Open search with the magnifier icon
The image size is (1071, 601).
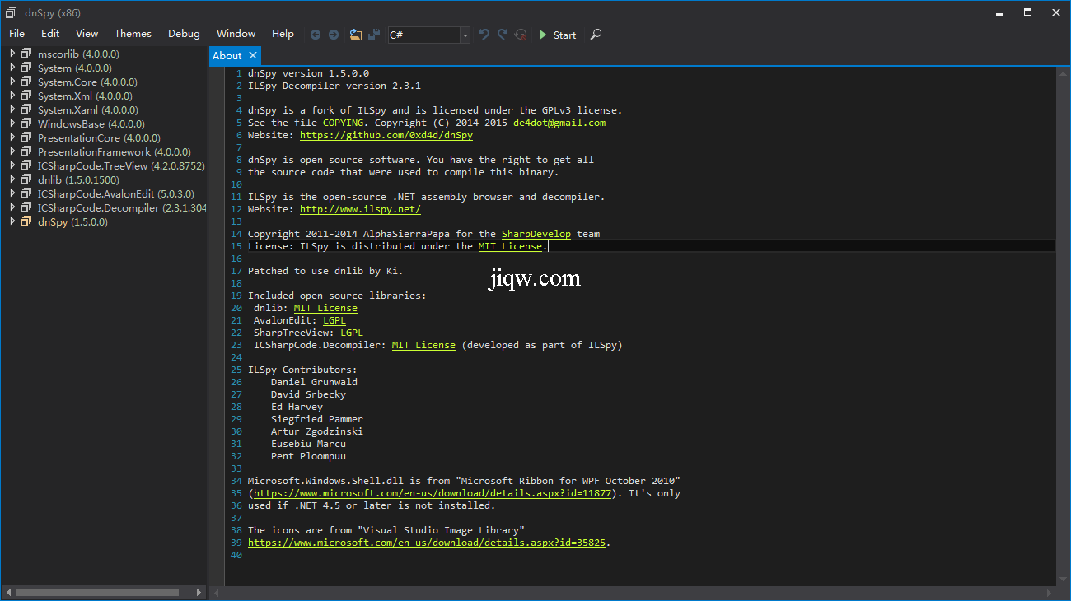coord(596,35)
